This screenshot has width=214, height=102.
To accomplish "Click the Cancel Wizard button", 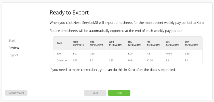I will [x=16, y=93].
